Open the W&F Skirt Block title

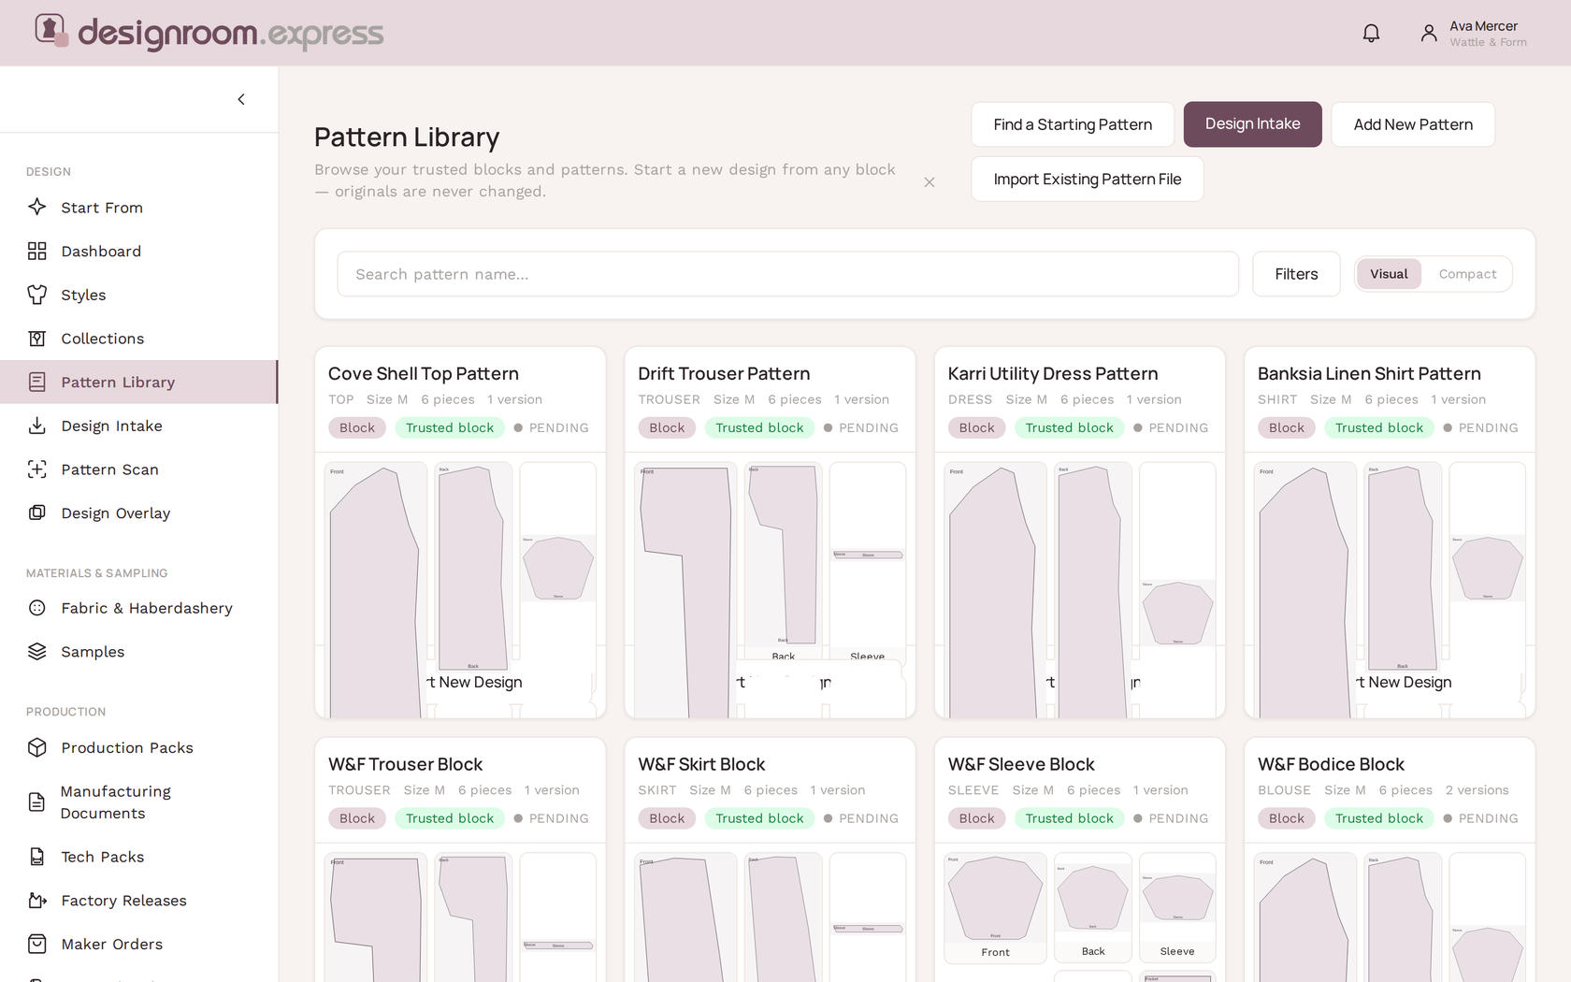[x=701, y=764]
